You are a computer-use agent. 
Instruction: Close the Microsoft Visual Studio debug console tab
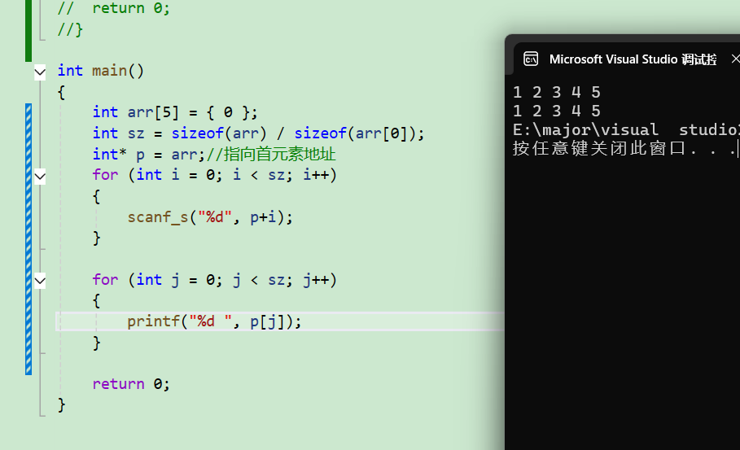[735, 59]
